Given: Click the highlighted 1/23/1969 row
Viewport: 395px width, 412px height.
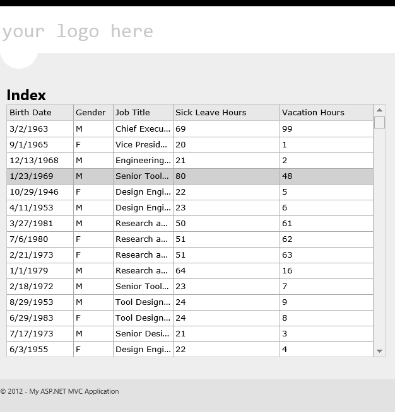Looking at the screenshot, I should point(190,176).
